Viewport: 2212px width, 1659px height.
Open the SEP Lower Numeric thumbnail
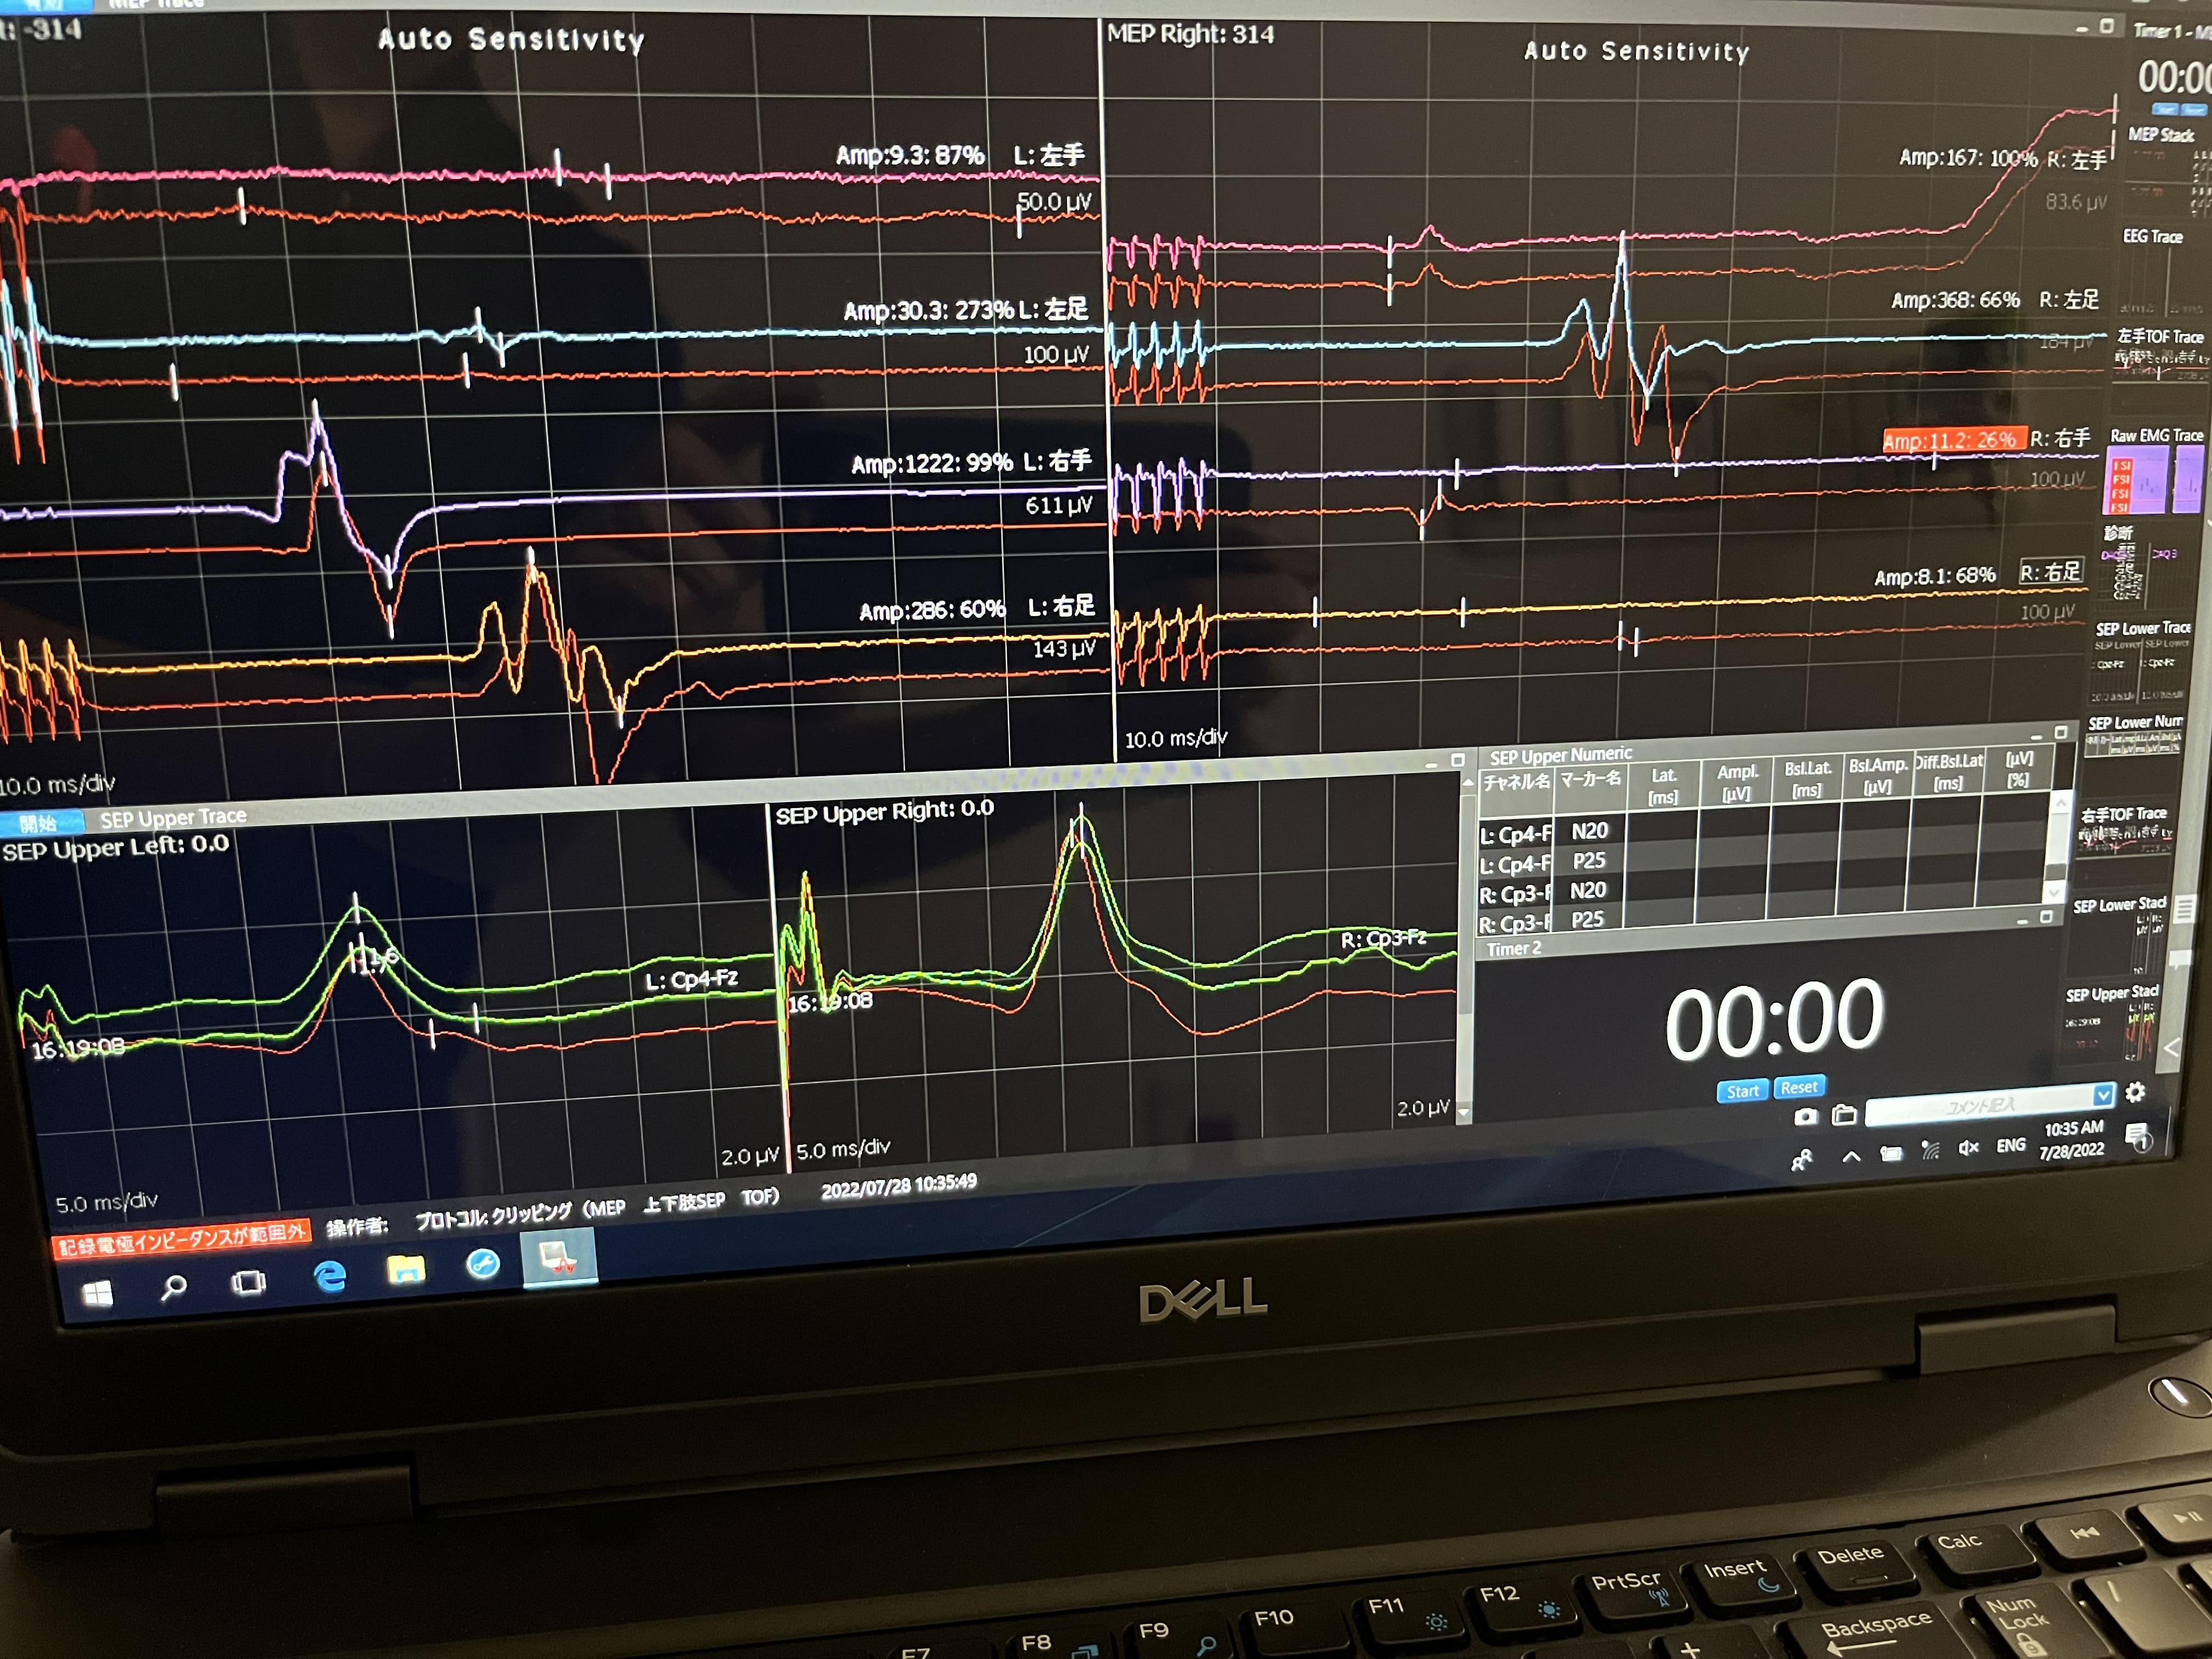click(x=2135, y=736)
